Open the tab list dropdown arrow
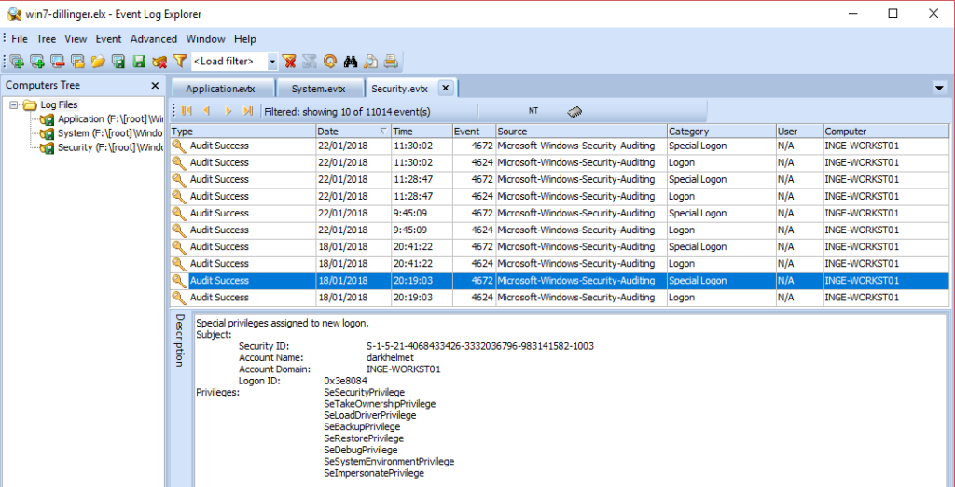Image resolution: width=955 pixels, height=487 pixels. (938, 87)
